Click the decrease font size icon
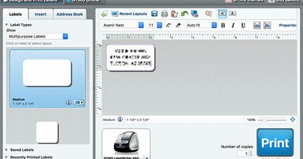 [168, 25]
